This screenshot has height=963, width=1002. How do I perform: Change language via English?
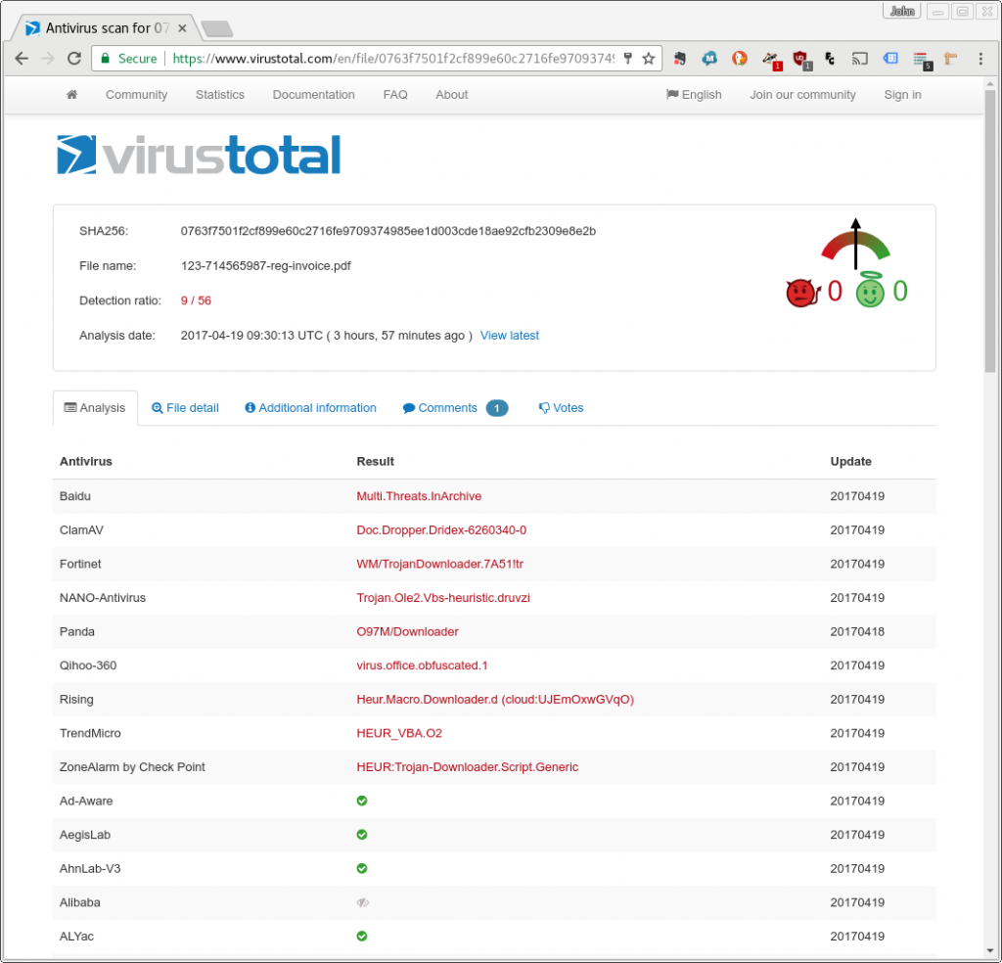(x=694, y=95)
